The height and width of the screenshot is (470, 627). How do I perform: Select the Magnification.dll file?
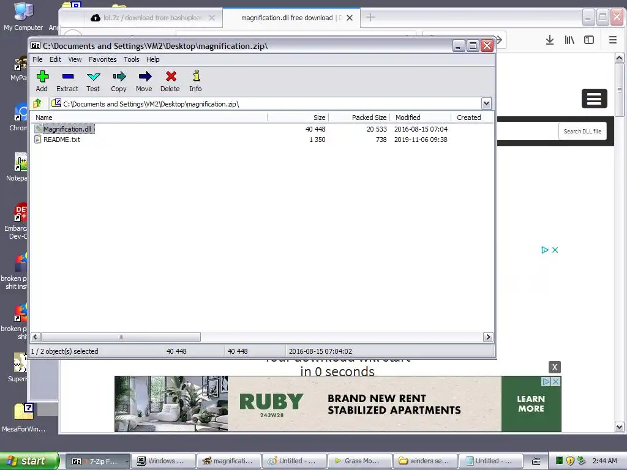64,129
